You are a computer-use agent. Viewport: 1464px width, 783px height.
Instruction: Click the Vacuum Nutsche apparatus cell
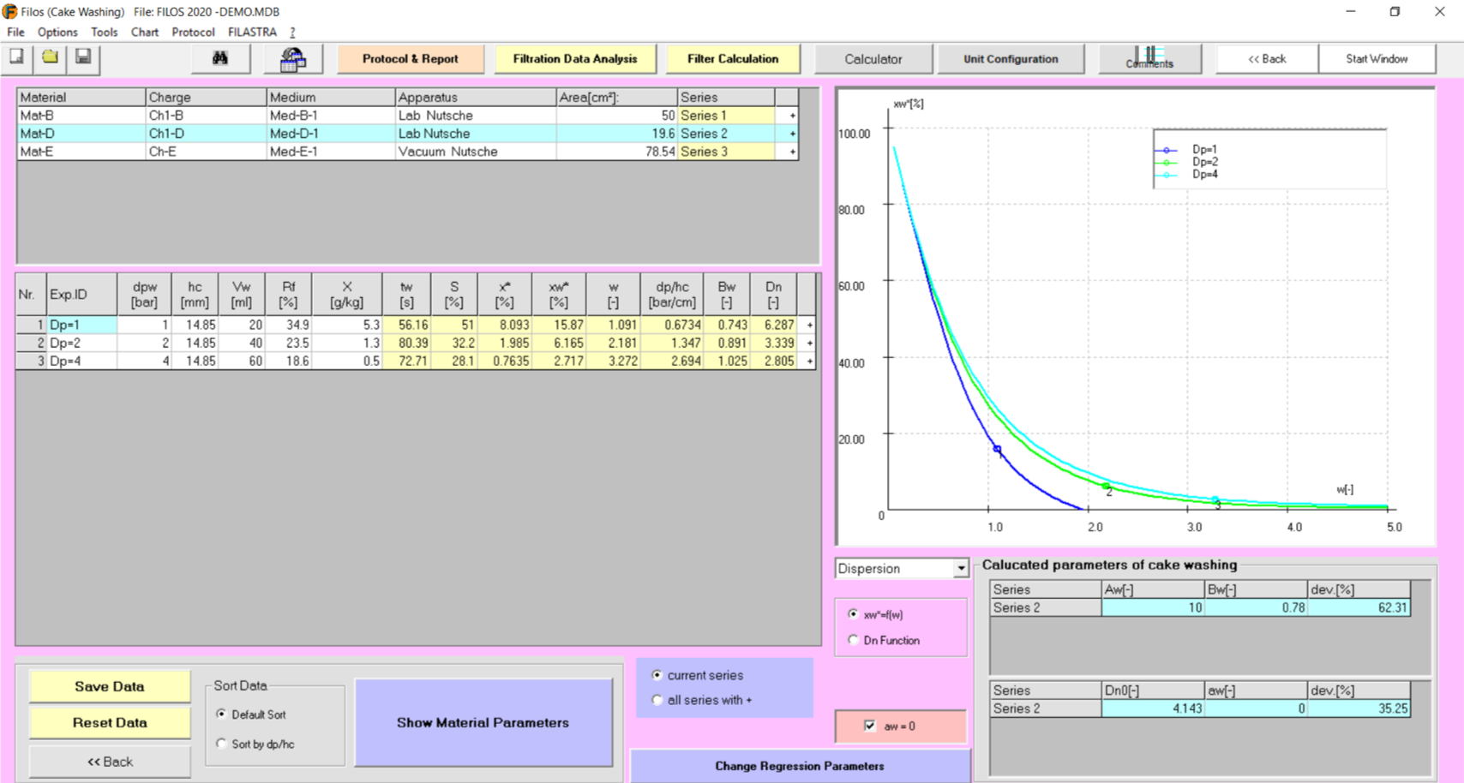coord(476,152)
